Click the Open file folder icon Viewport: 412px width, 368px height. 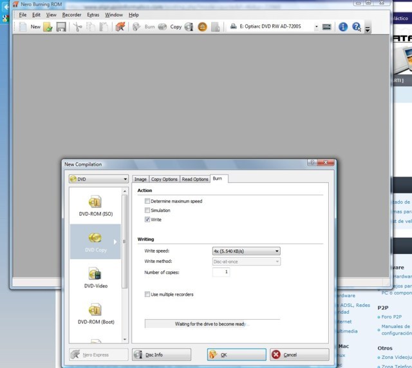(x=48, y=27)
